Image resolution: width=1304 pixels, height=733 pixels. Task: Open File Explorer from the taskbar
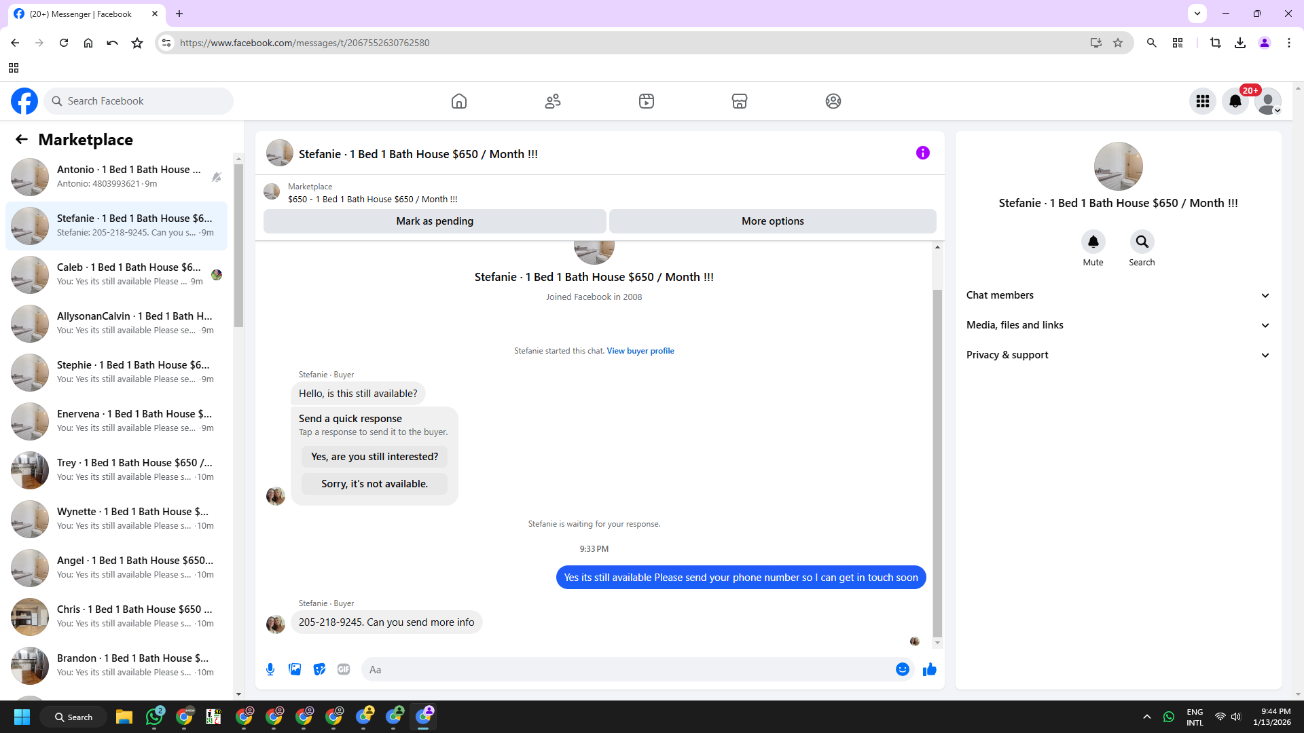pos(124,717)
